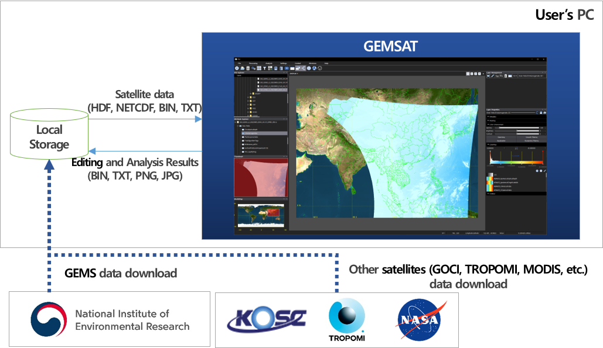Click the blue play arrow toolbar icon
This screenshot has height=348, width=603.
(287, 68)
